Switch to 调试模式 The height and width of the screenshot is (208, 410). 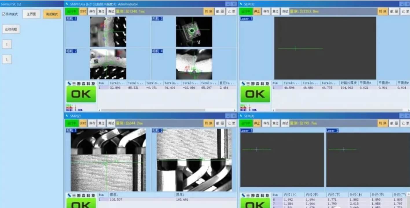[52, 14]
